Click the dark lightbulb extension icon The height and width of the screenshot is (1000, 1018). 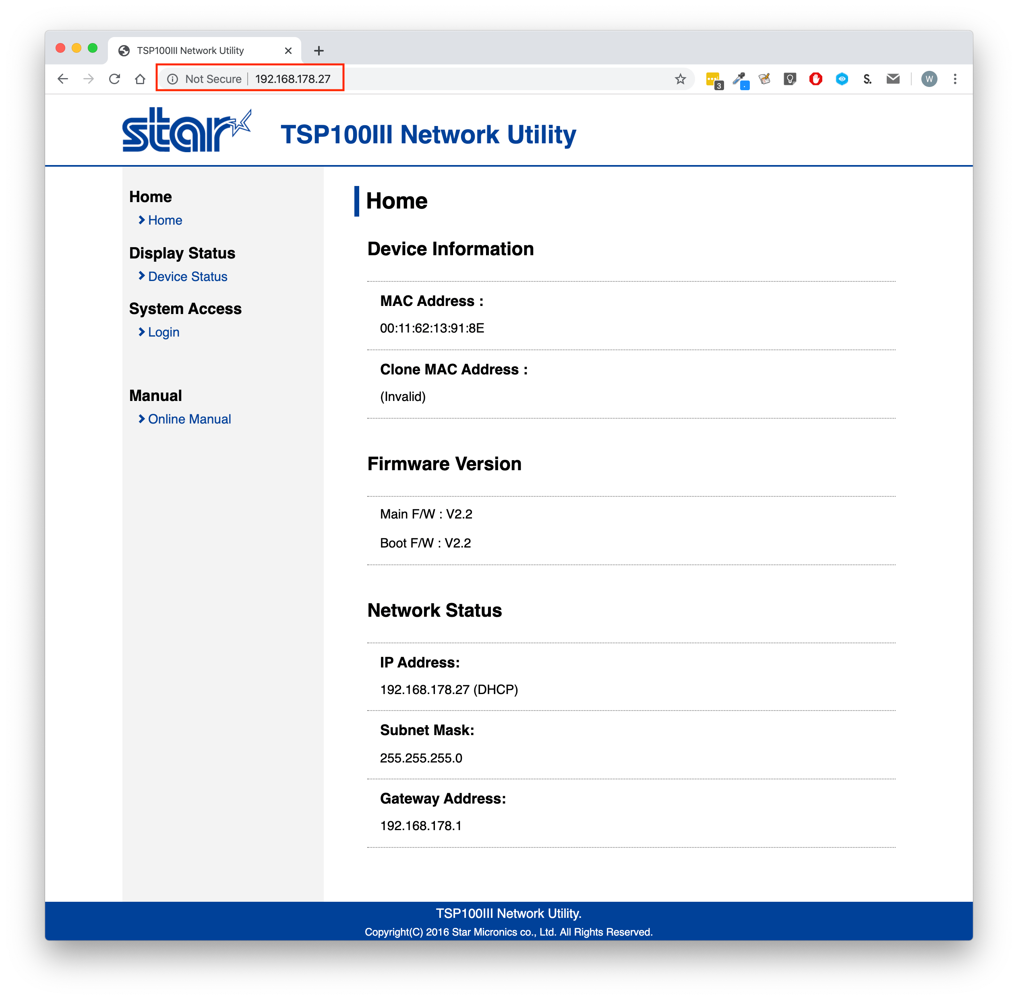790,79
